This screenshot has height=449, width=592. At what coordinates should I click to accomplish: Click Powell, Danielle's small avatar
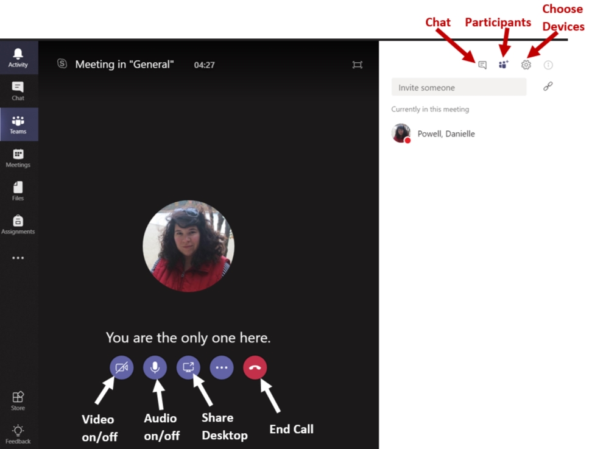pyautogui.click(x=401, y=133)
